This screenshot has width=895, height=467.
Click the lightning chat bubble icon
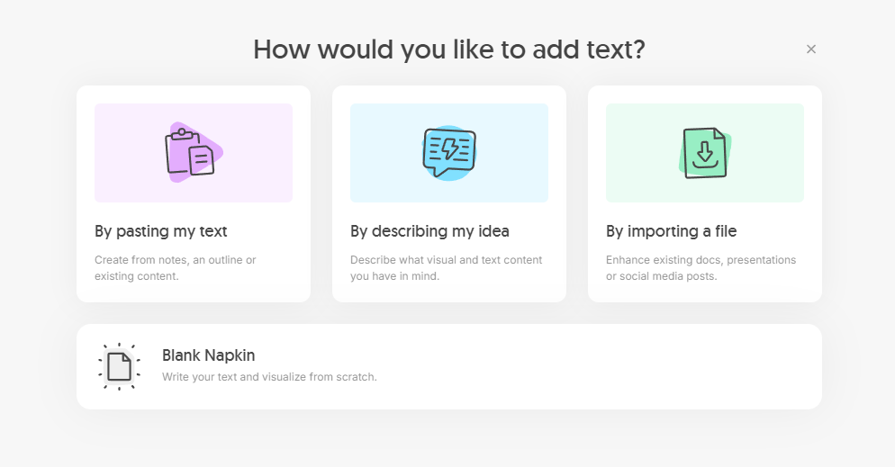(x=449, y=152)
